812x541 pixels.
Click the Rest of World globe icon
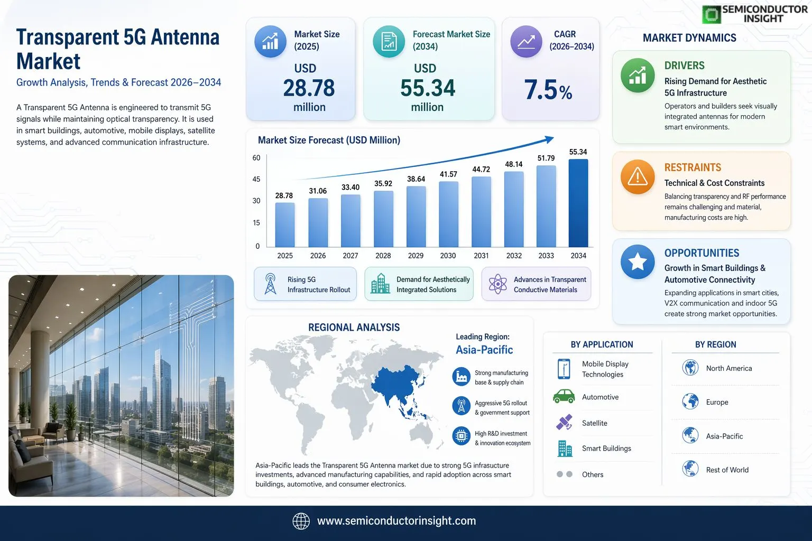[690, 469]
